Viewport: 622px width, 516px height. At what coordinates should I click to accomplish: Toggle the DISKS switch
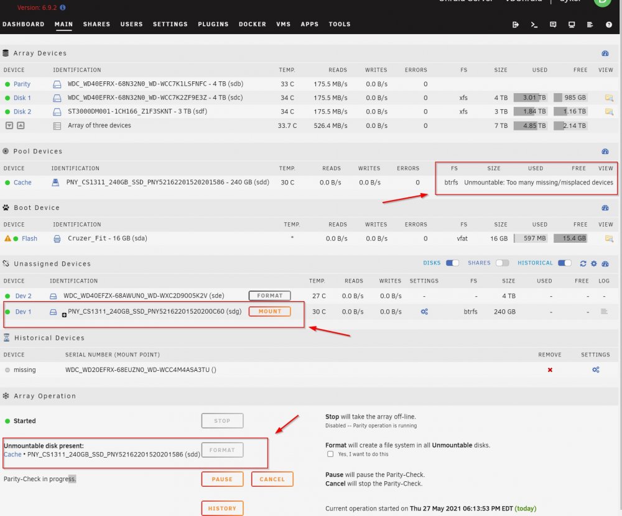452,263
